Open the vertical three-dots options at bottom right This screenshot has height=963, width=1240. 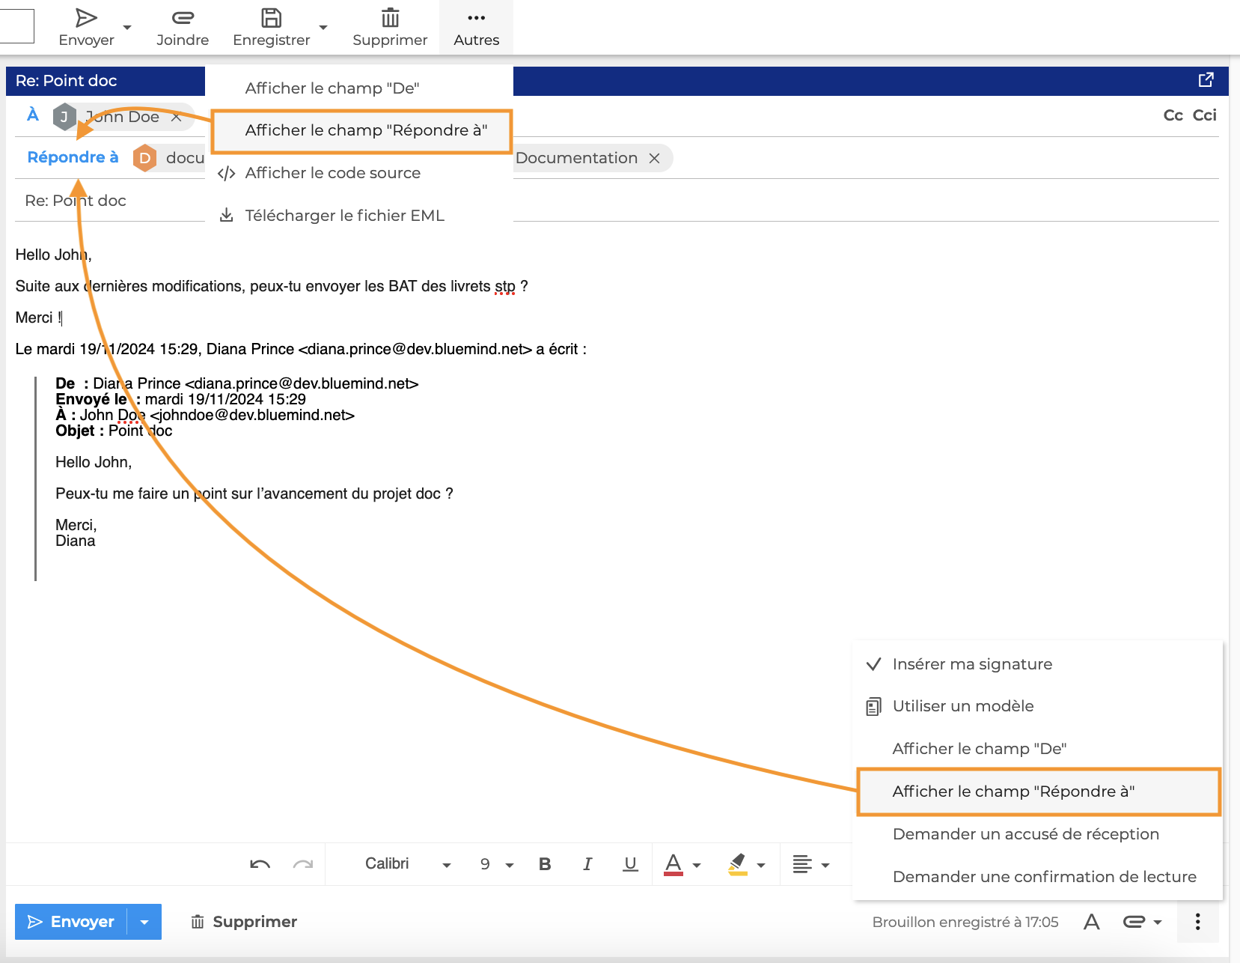(x=1197, y=922)
